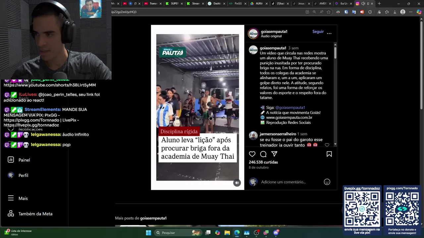This screenshot has width=424, height=238.
Task: Click the livepix.gg/tornnadoz QR code
Action: (x=362, y=209)
